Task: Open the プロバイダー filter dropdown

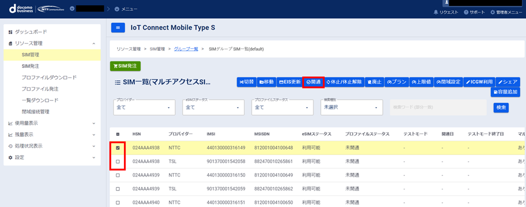Action: 145,108
